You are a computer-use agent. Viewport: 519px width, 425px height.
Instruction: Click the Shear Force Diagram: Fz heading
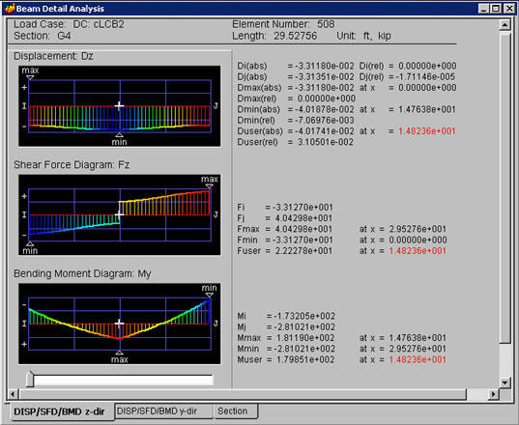[x=72, y=165]
